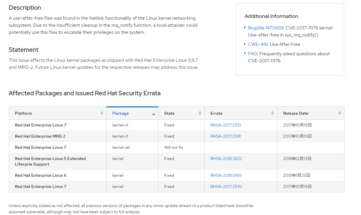Sort by Errata column sort icon
Viewport: 361px width, 215px height.
click(x=273, y=113)
